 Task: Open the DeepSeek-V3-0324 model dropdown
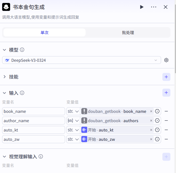(x=82, y=60)
